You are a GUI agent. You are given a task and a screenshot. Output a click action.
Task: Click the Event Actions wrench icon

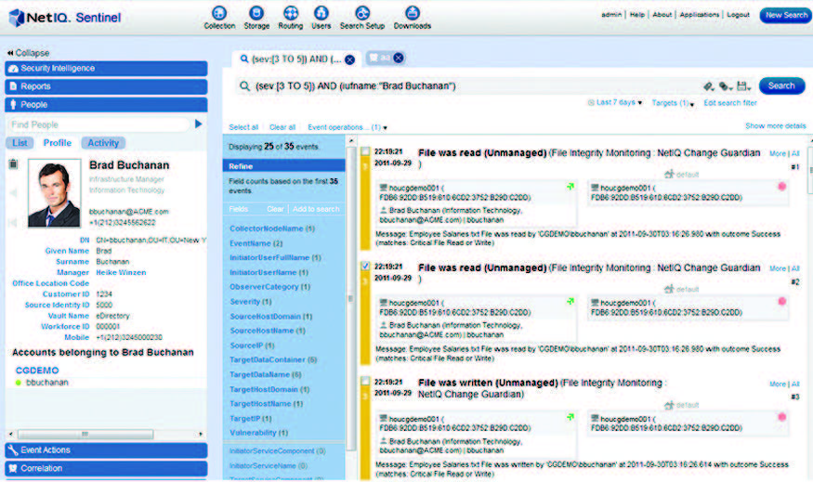pyautogui.click(x=13, y=450)
